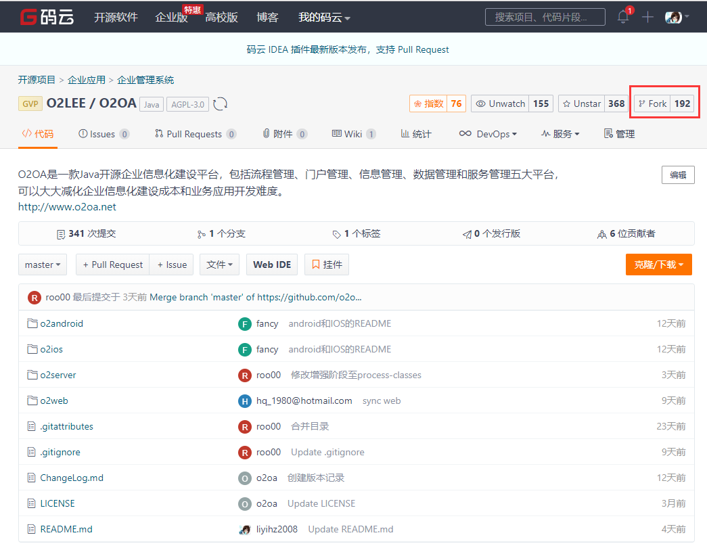Switch to the Wiki tab
Image resolution: width=707 pixels, height=550 pixels.
[353, 133]
